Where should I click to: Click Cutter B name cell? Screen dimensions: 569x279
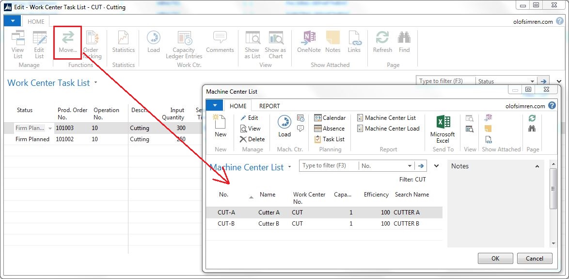pos(269,223)
